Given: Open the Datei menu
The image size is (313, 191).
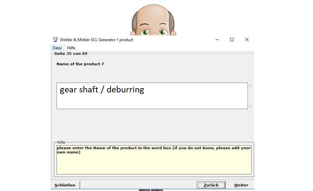Looking at the screenshot, I should 57,48.
